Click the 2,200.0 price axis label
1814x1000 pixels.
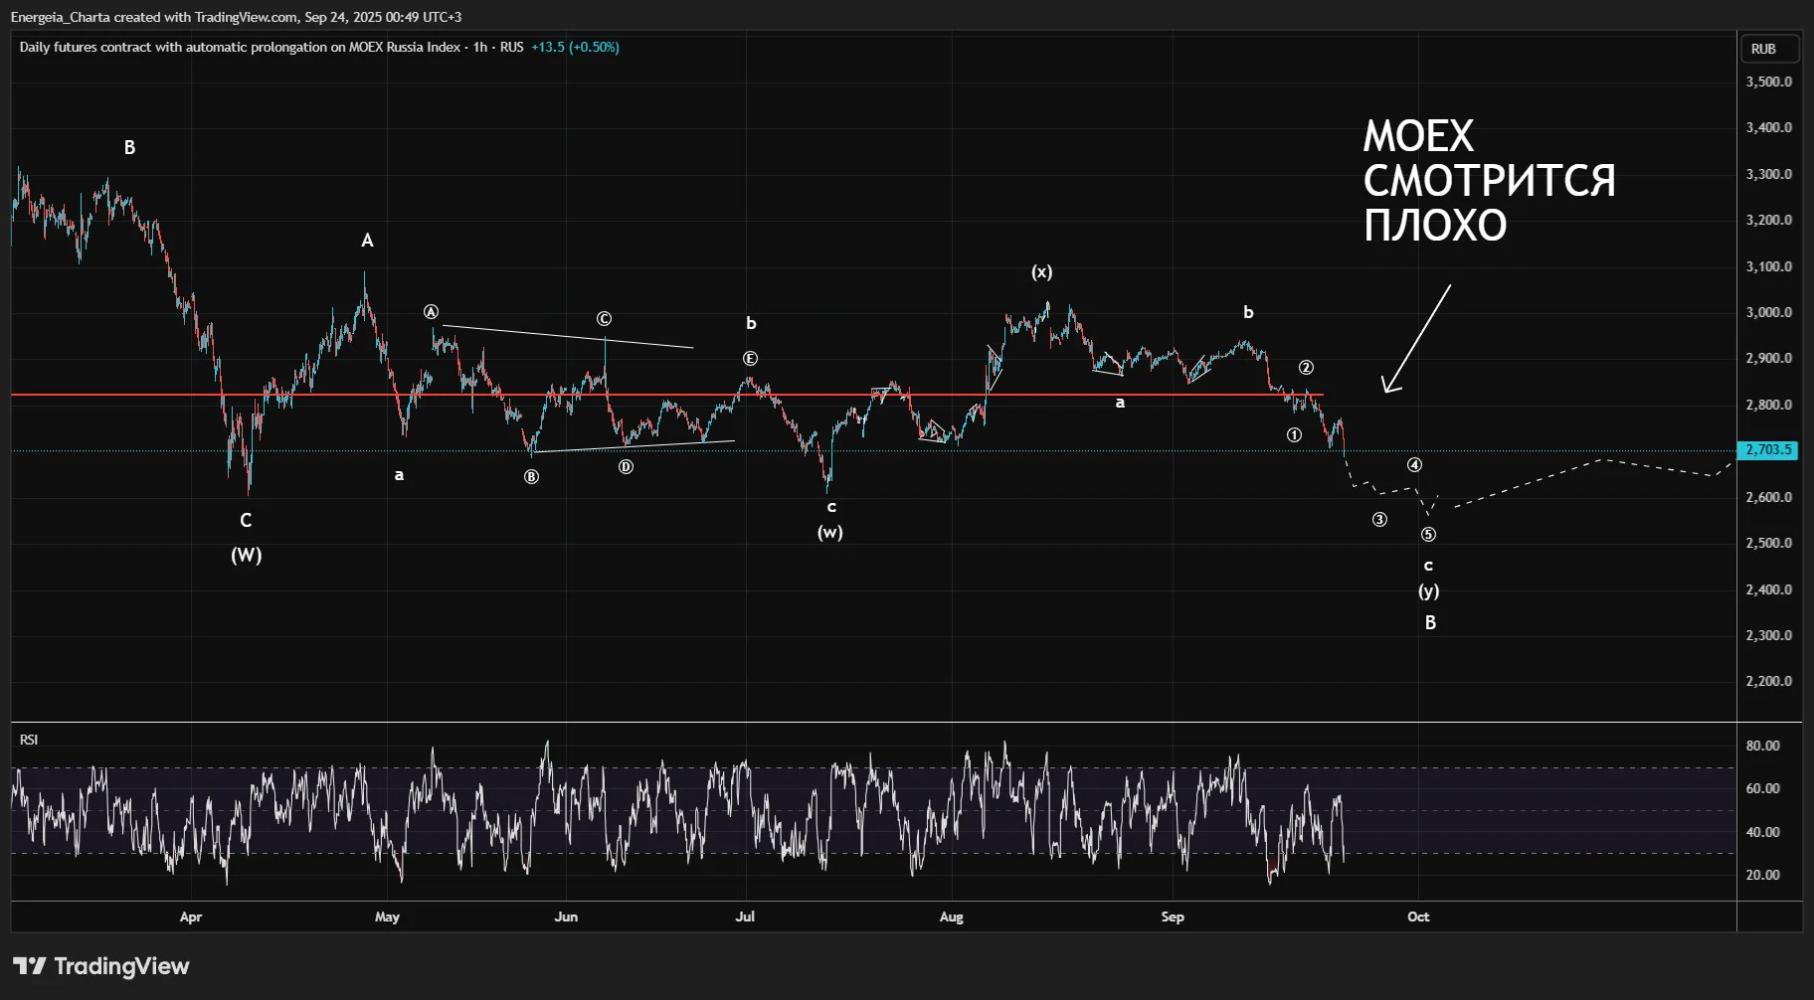click(1769, 681)
